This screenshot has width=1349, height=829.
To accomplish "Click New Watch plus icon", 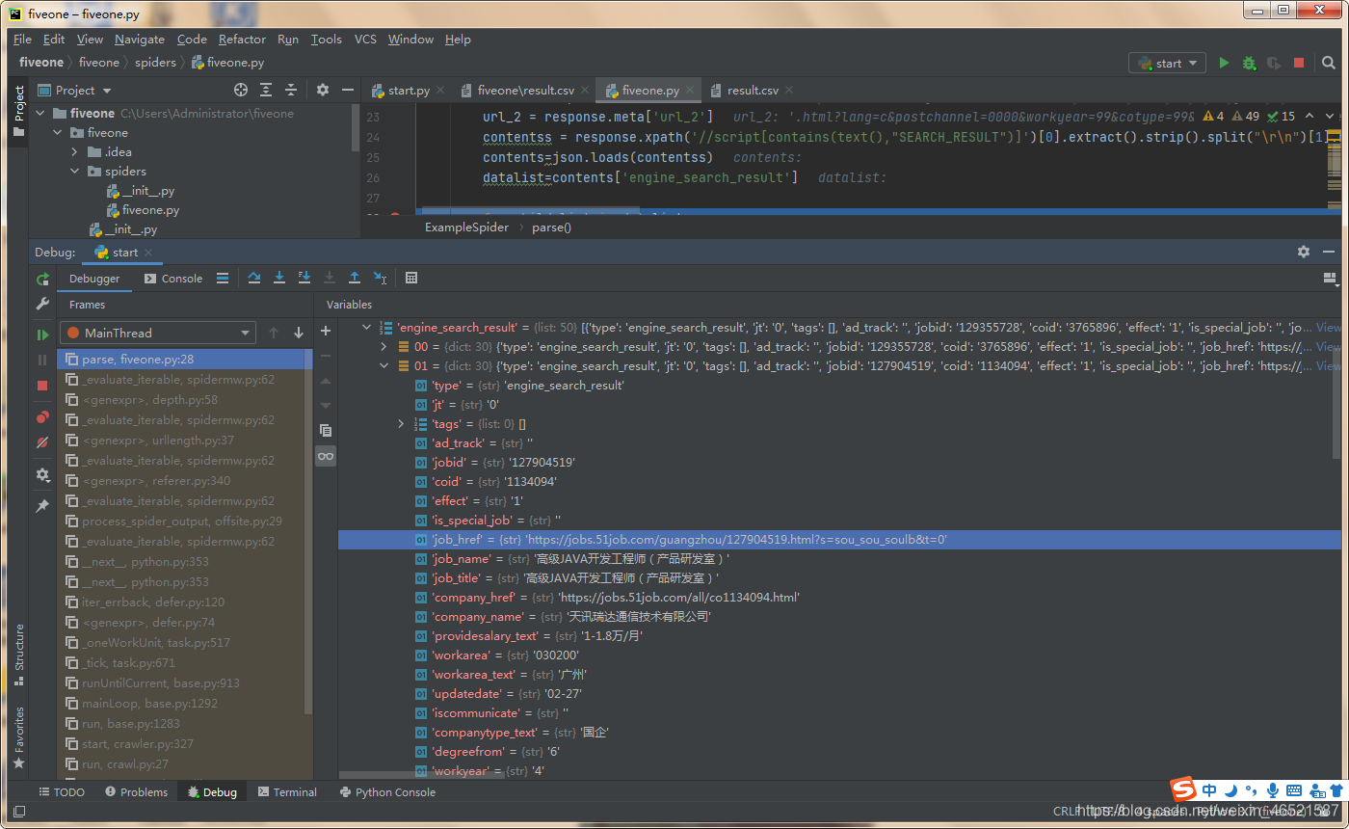I will click(326, 331).
